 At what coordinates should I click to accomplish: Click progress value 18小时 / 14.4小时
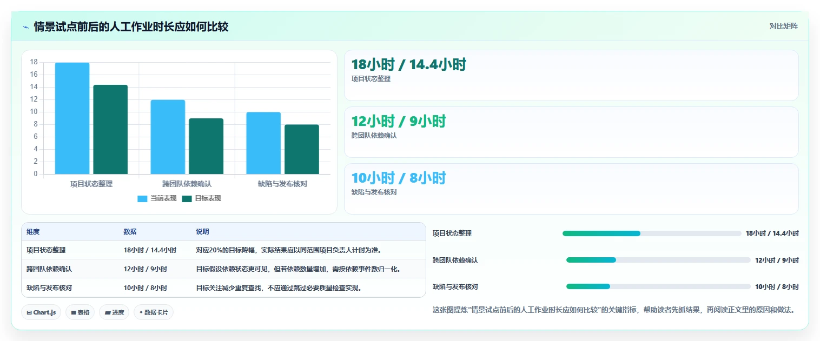772,233
